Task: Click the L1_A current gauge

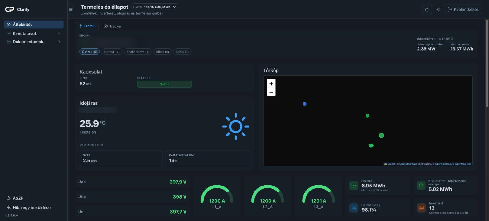Action: coord(217,196)
